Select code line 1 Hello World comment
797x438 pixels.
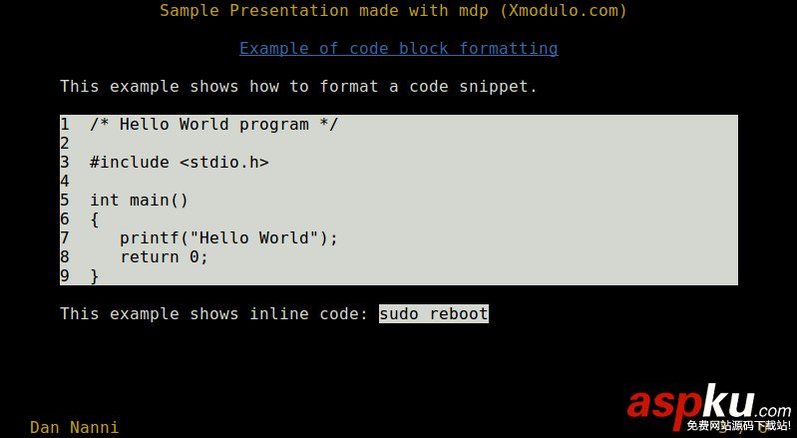tap(213, 125)
